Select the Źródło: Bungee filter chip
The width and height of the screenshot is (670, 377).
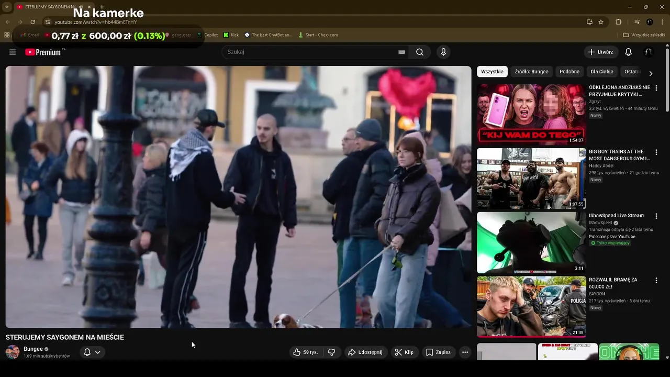pyautogui.click(x=531, y=72)
